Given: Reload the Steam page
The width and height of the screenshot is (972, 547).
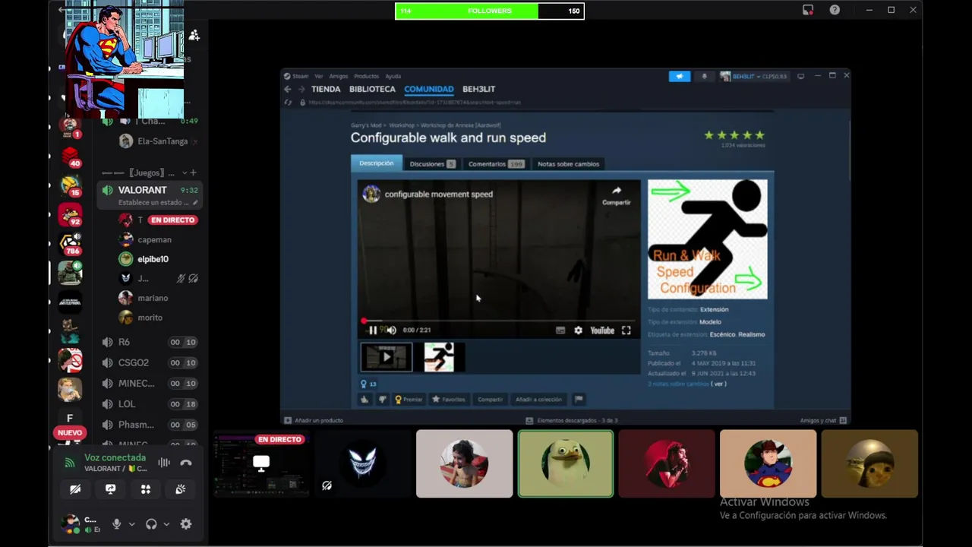Looking at the screenshot, I should tap(288, 102).
